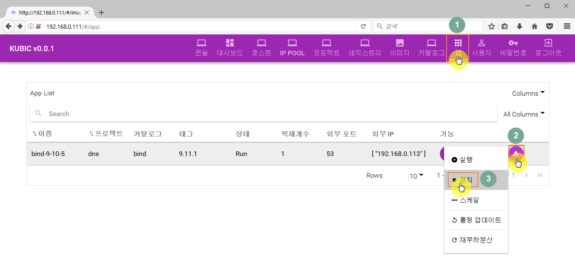Expand the Columns dropdown
575x260 pixels.
[528, 93]
